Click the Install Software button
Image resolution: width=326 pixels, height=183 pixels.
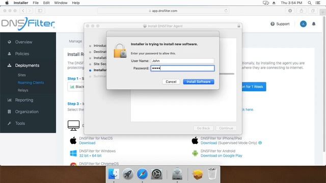198,82
